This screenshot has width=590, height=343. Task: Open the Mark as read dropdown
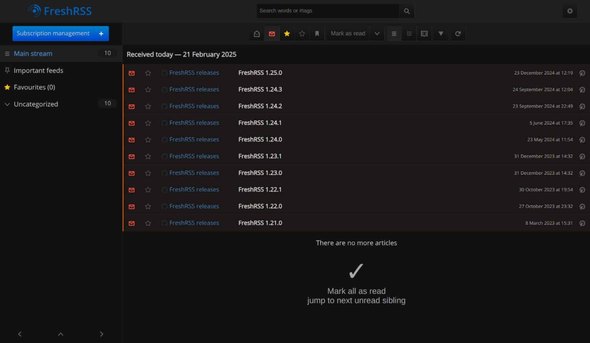coord(377,34)
